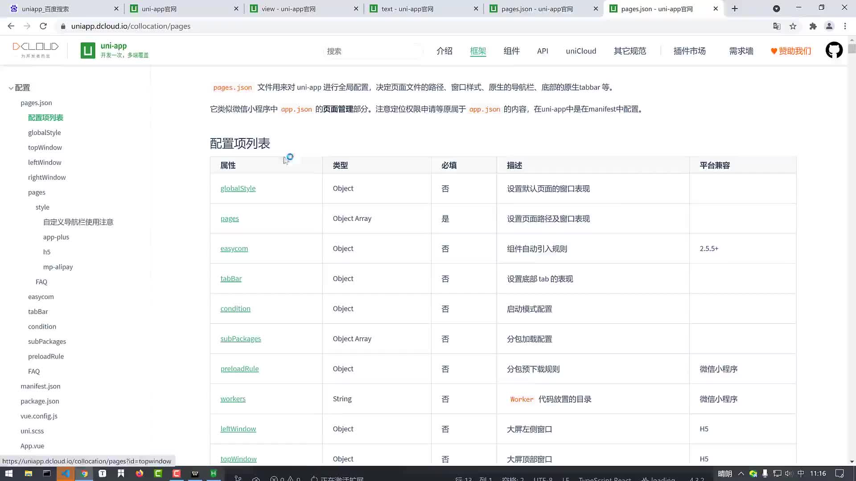Screen dimensions: 856x481
Task: Click the browser address bar URL
Action: (x=131, y=26)
